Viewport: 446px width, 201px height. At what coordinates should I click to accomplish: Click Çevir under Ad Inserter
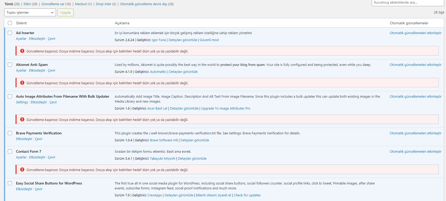click(52, 39)
